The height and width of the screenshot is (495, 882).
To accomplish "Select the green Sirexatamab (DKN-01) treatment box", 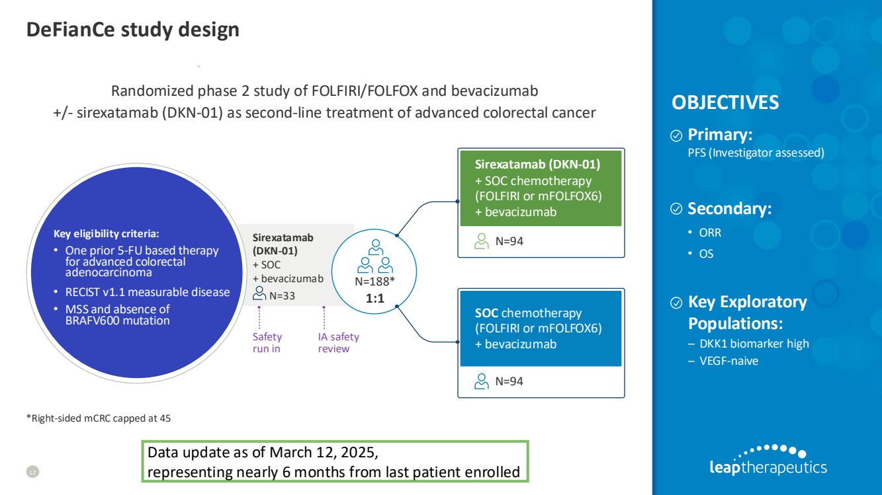I will point(541,188).
